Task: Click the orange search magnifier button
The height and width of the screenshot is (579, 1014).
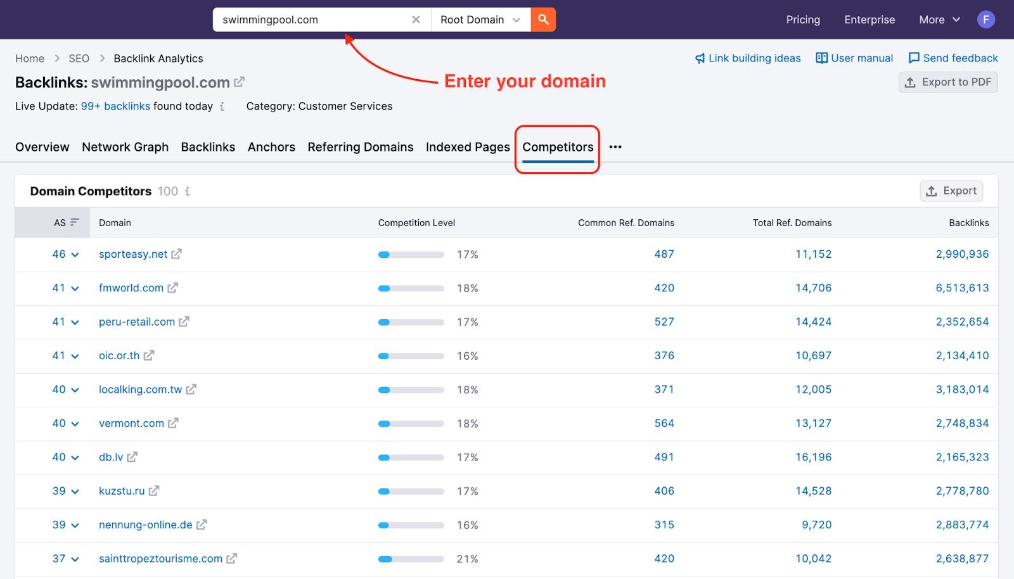Action: click(542, 19)
